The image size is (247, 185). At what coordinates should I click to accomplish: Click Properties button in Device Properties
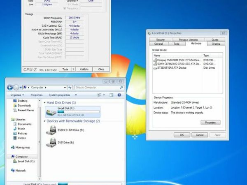(211, 123)
